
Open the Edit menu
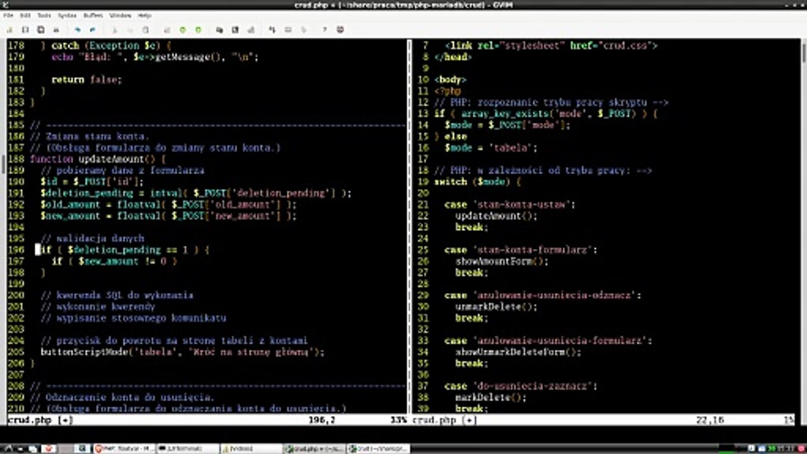25,15
